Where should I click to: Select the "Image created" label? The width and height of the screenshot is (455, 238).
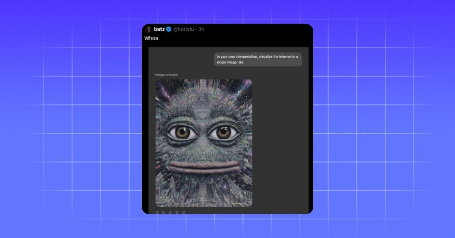pyautogui.click(x=166, y=75)
